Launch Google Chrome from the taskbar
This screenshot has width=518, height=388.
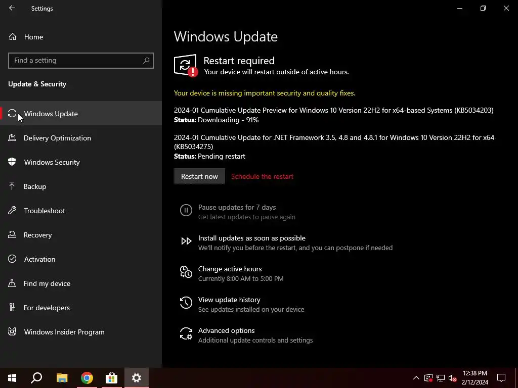[87, 378]
